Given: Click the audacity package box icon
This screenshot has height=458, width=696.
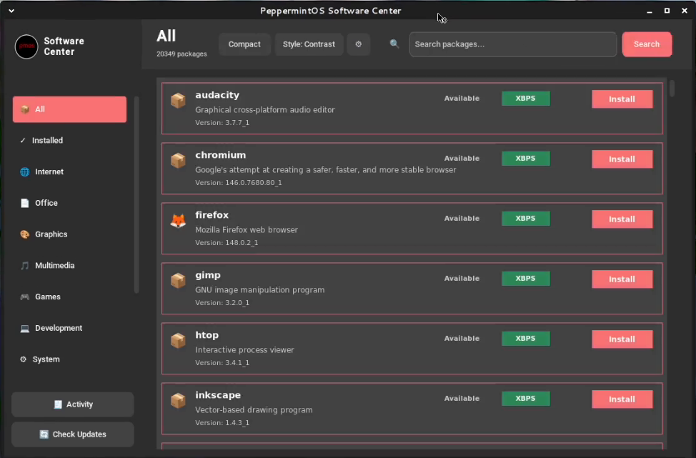Looking at the screenshot, I should coord(178,101).
